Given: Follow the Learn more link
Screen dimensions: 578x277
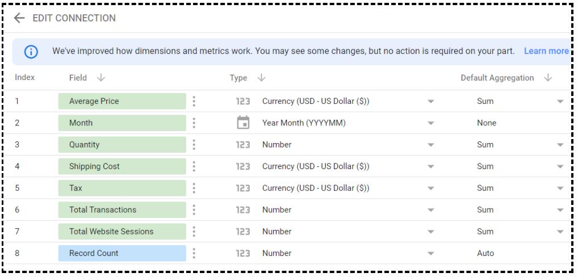Looking at the screenshot, I should point(546,51).
